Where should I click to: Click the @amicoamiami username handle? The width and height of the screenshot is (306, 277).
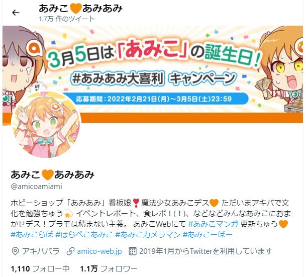(37, 187)
